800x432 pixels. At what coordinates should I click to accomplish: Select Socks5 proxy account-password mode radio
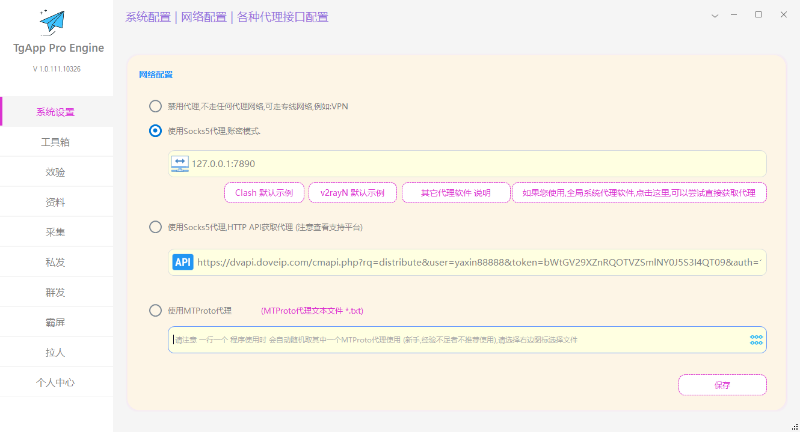coord(155,131)
